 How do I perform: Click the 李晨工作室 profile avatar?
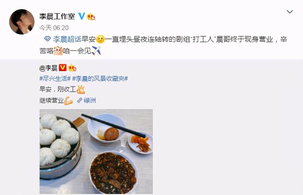[x=22, y=22]
